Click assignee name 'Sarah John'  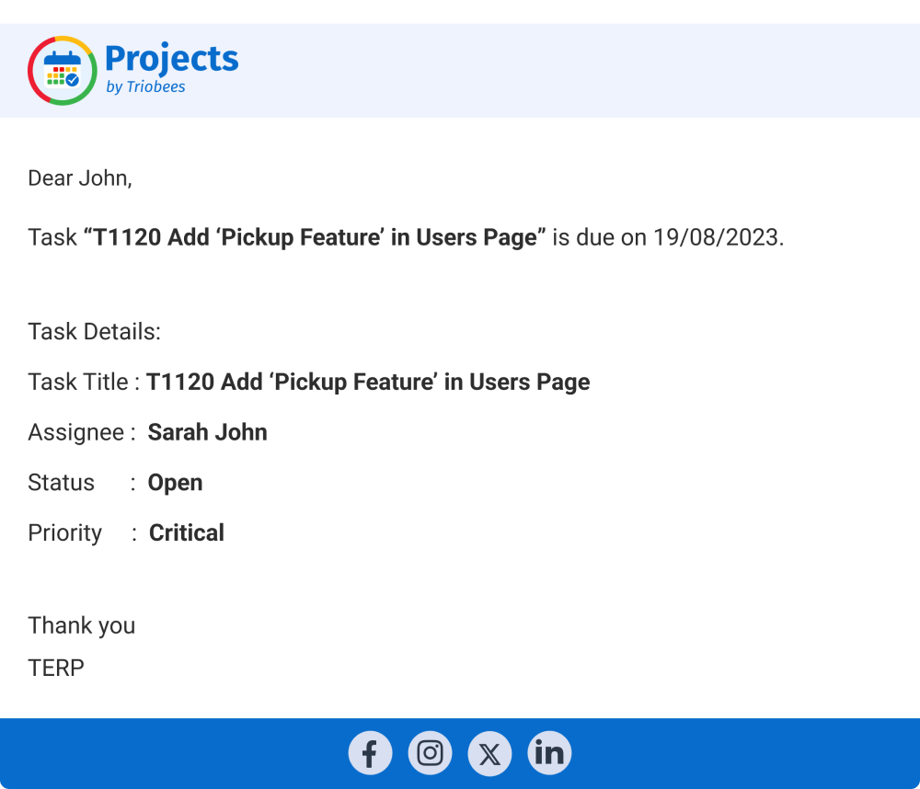coord(207,433)
